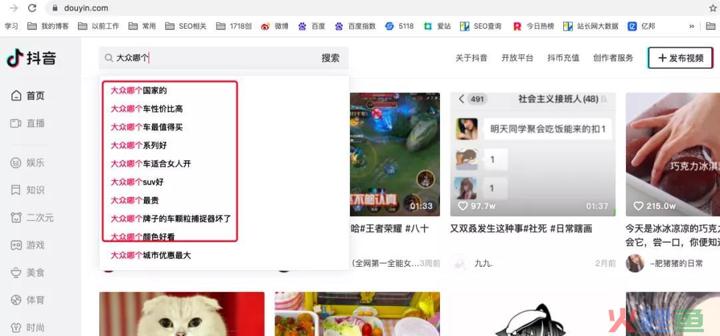Open the 1718创 bookmark folder
This screenshot has width=720, height=336.
234,26
